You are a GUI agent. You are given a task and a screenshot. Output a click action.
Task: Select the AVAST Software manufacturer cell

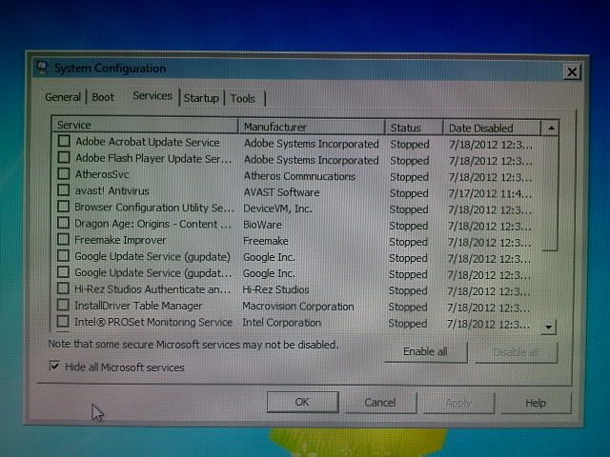[281, 192]
